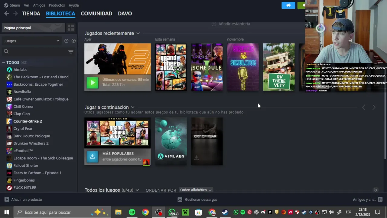
Task: Open DAVO profile tab
Action: coord(125,14)
